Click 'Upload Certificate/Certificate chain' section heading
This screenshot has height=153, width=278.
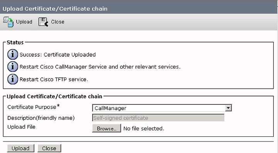(54, 96)
